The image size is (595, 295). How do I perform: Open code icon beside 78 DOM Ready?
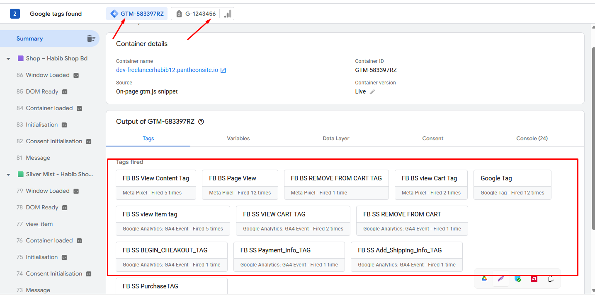coord(65,208)
